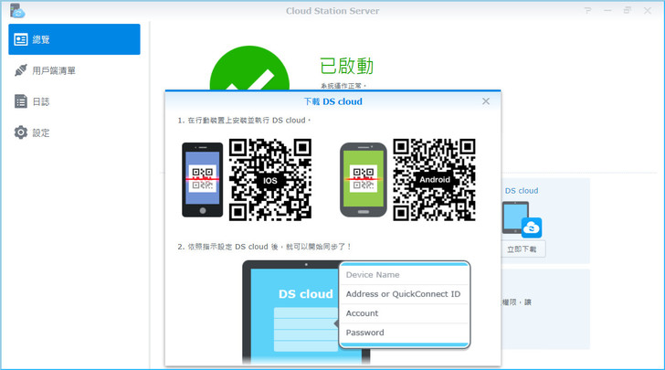
Task: Open the 總覽 overview tab
Action: (x=74, y=39)
